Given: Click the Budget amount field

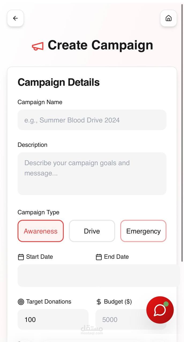Looking at the screenshot, I should [121, 320].
